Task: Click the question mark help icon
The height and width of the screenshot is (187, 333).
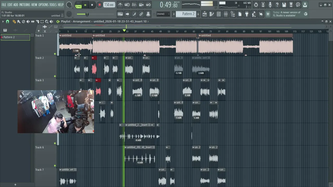Action: [277, 5]
